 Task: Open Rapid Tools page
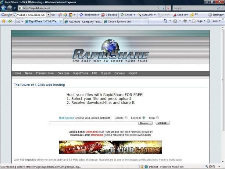click(81, 73)
